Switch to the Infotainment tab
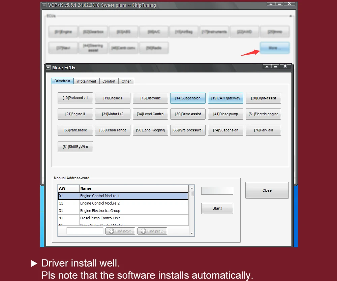This screenshot has height=281, width=337. [x=86, y=81]
